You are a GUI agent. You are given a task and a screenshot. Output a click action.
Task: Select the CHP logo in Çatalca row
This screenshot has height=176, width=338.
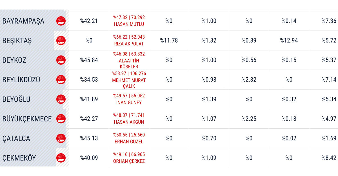(61, 138)
